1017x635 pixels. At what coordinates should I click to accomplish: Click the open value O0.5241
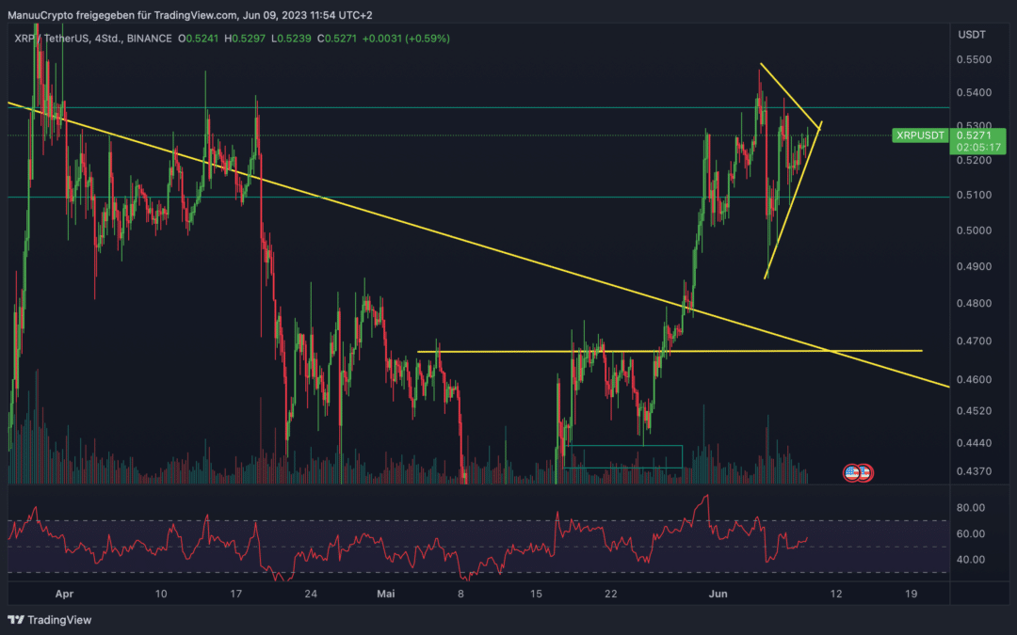(x=198, y=39)
